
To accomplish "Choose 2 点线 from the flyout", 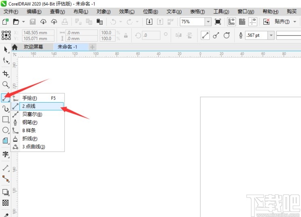I will pos(37,106).
